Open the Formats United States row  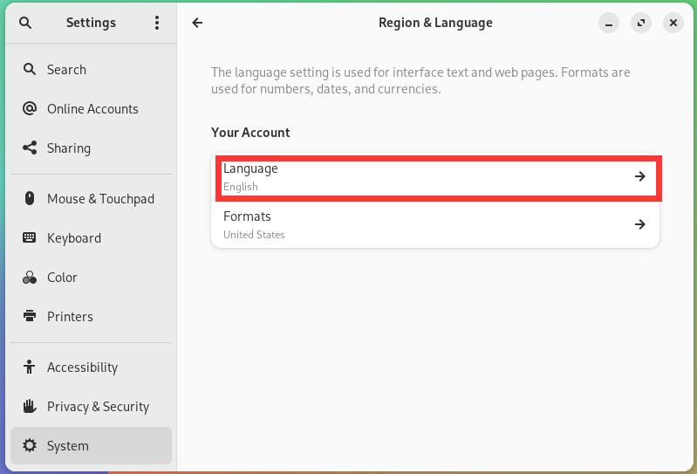pyautogui.click(x=435, y=224)
